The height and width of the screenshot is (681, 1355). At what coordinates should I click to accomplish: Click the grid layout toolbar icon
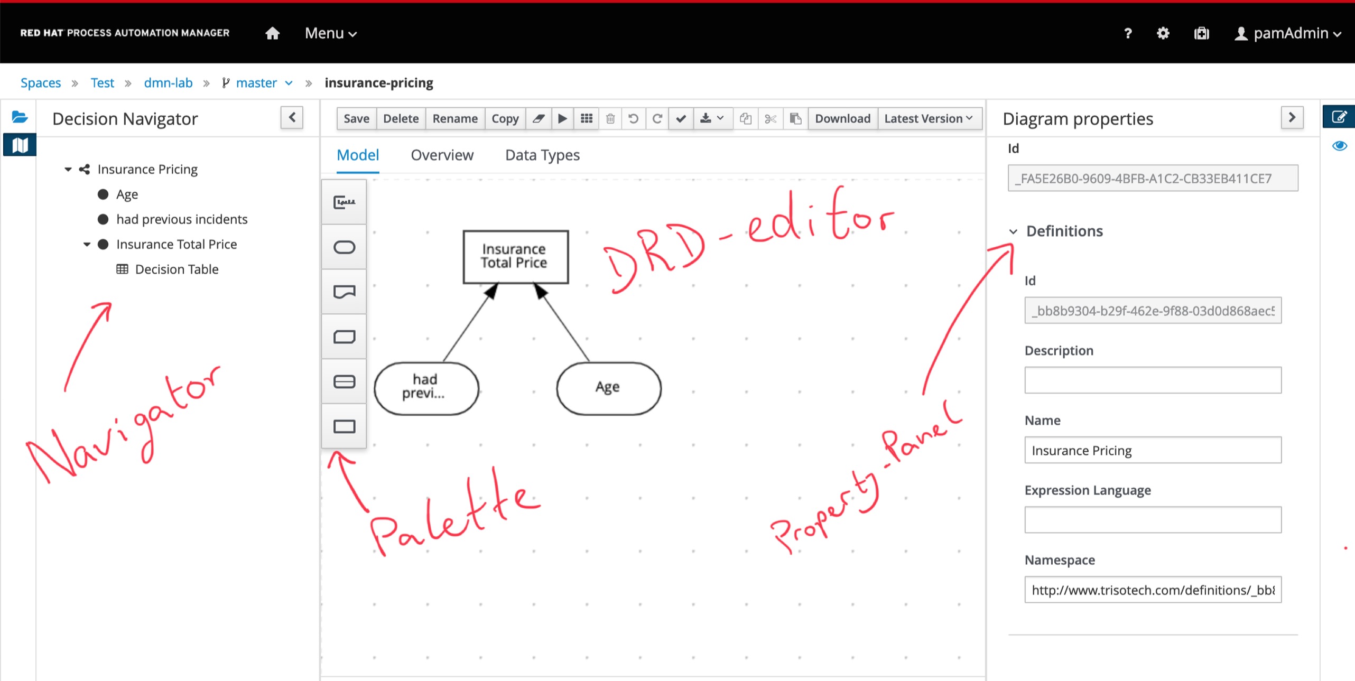pyautogui.click(x=587, y=118)
